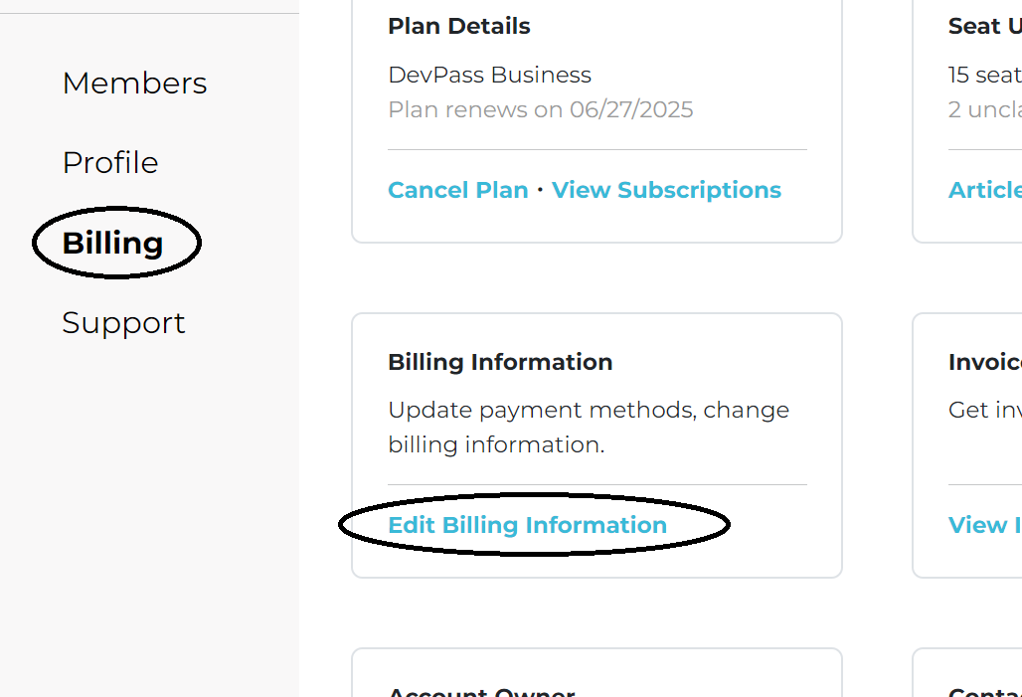Image resolution: width=1022 pixels, height=697 pixels.
Task: Go to the Profile section
Action: tap(110, 162)
